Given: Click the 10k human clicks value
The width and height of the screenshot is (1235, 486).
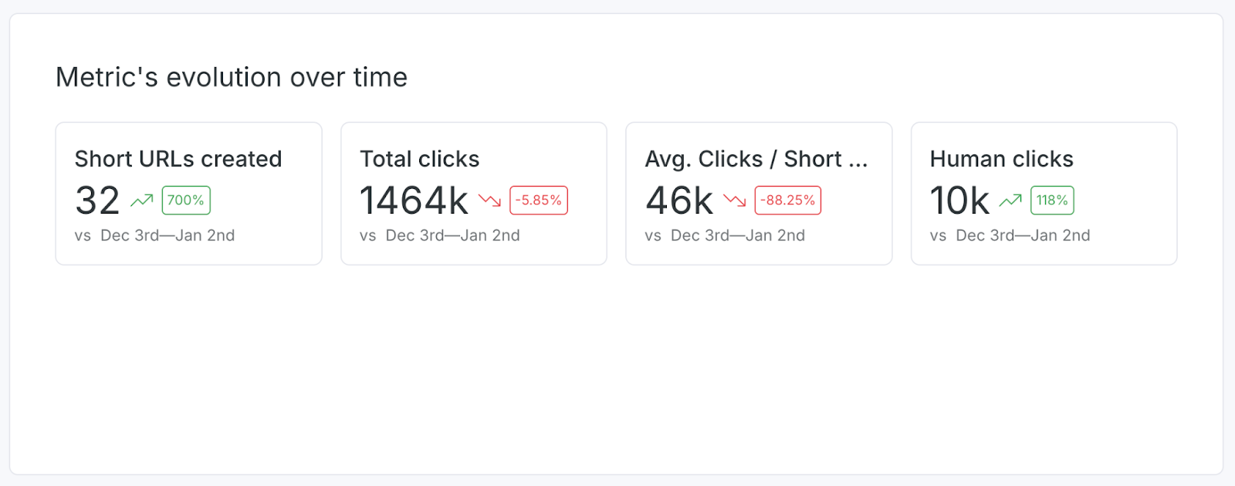Looking at the screenshot, I should click(x=959, y=201).
